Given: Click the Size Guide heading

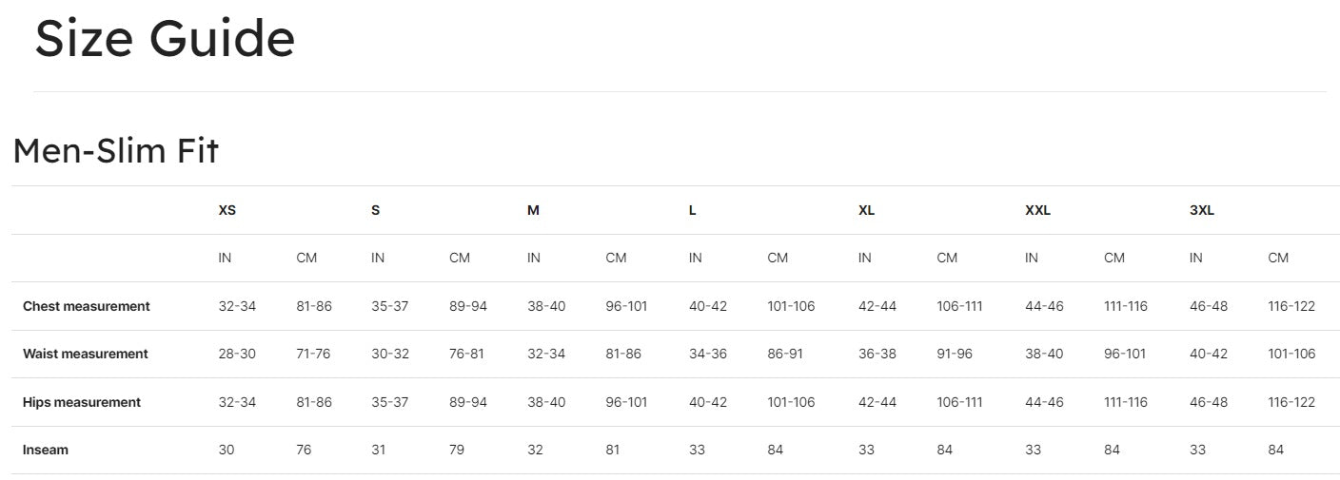Looking at the screenshot, I should tap(165, 40).
